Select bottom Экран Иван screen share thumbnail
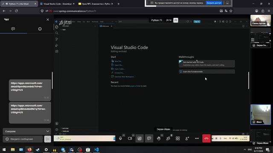Viewport: 273px width, 153px height. (261, 137)
